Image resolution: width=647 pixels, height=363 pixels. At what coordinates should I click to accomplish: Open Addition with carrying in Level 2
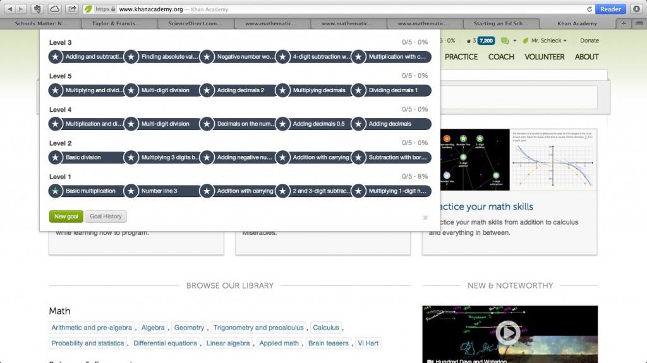[x=320, y=157]
